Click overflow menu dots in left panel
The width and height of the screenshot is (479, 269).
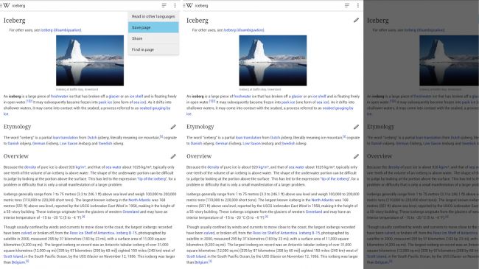pyautogui.click(x=175, y=5)
